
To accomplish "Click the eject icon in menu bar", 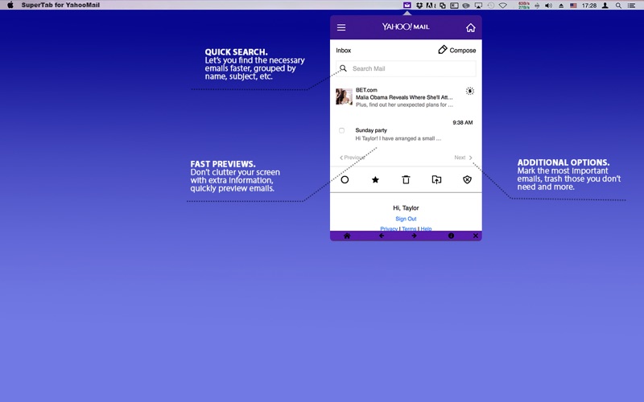I will pyautogui.click(x=561, y=6).
